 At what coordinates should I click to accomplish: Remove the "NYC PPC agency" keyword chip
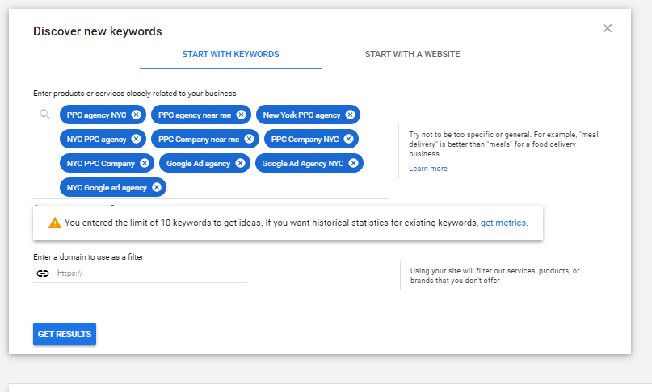137,139
